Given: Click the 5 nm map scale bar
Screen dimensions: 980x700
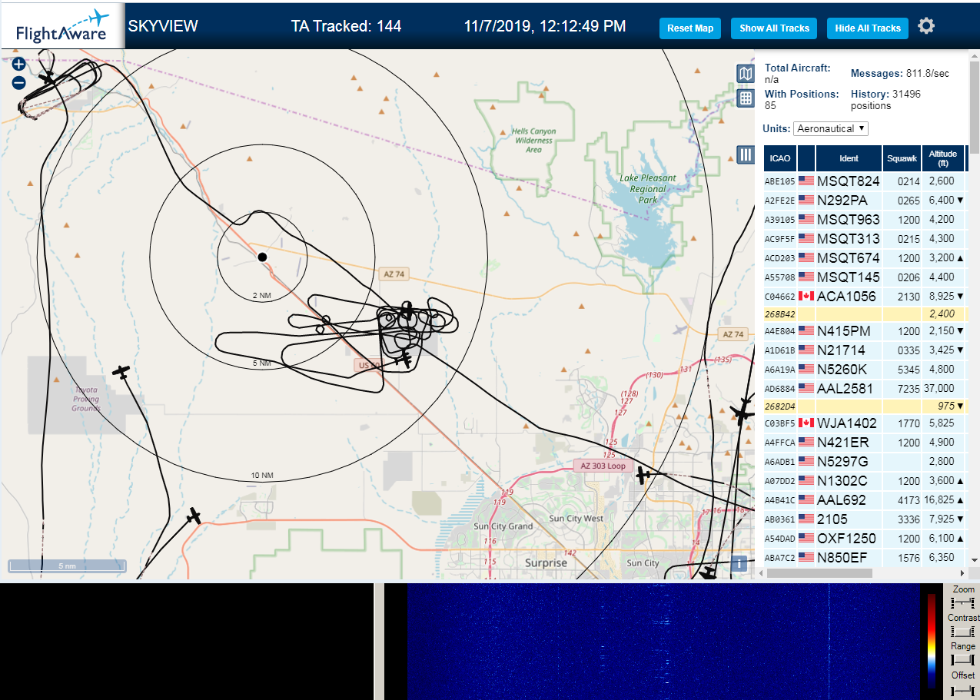Looking at the screenshot, I should click(67, 566).
